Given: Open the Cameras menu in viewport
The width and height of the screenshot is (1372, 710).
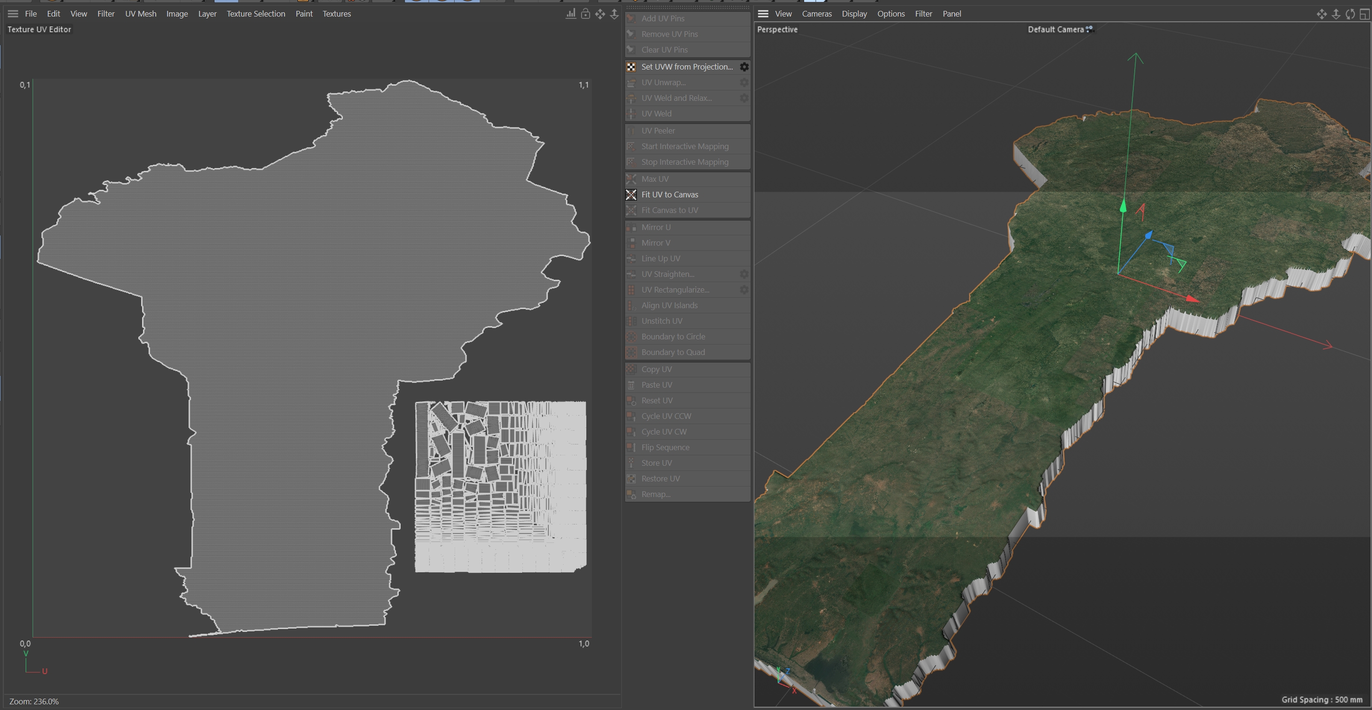Looking at the screenshot, I should coord(816,14).
